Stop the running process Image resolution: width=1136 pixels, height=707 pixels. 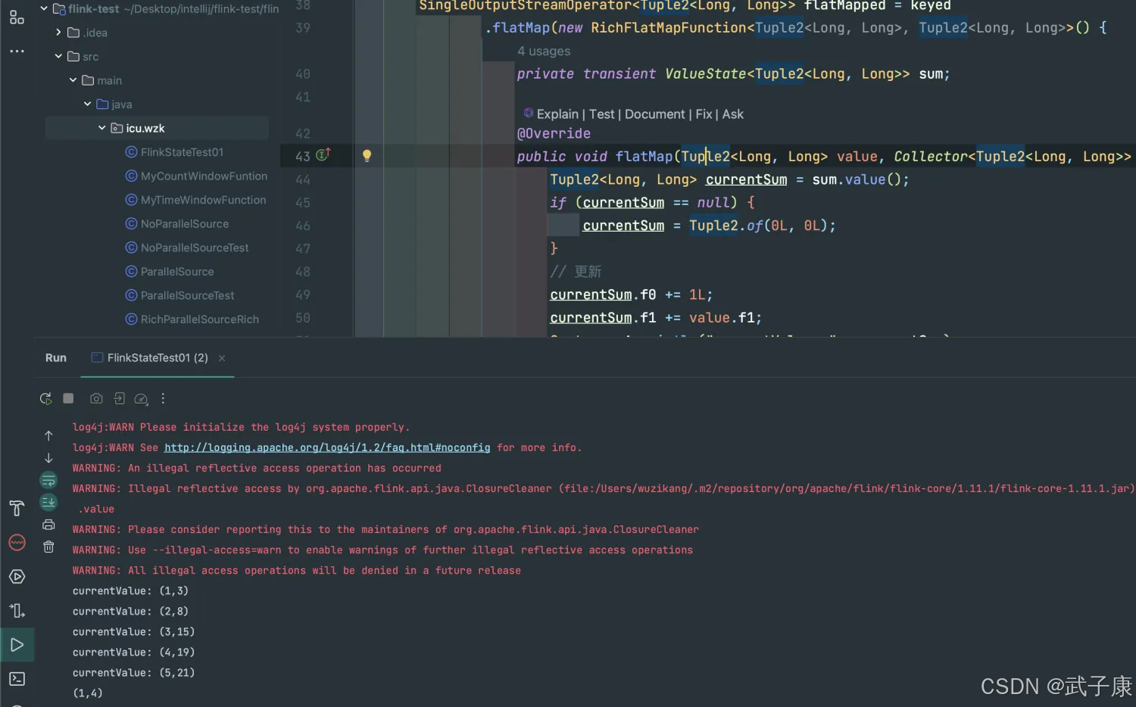68,398
